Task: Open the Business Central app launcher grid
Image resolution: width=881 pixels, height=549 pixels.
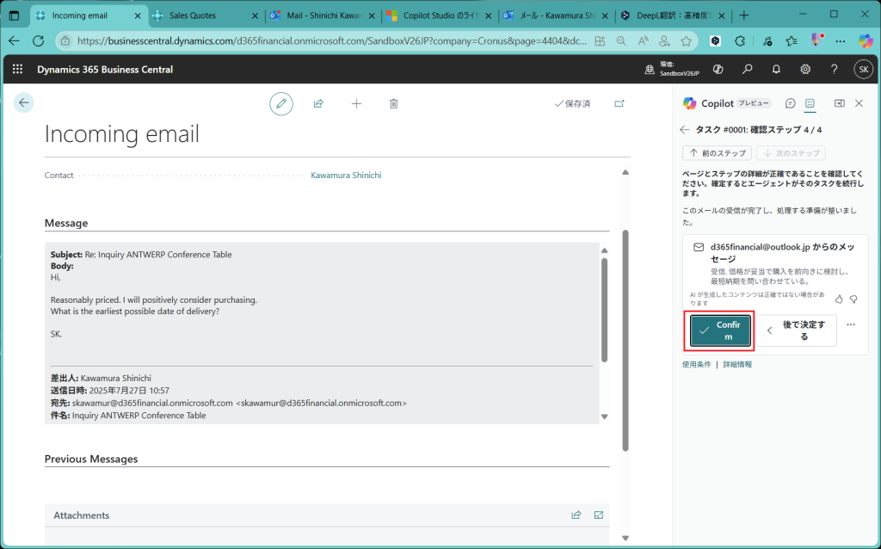Action: pyautogui.click(x=17, y=69)
